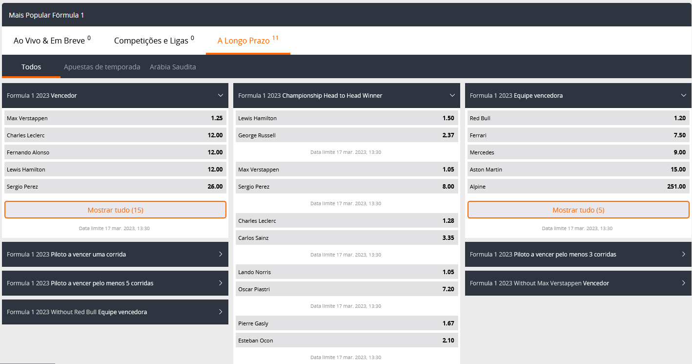The image size is (692, 364).
Task: Switch to Ao Vivo & Em Breve tab
Action: point(52,41)
